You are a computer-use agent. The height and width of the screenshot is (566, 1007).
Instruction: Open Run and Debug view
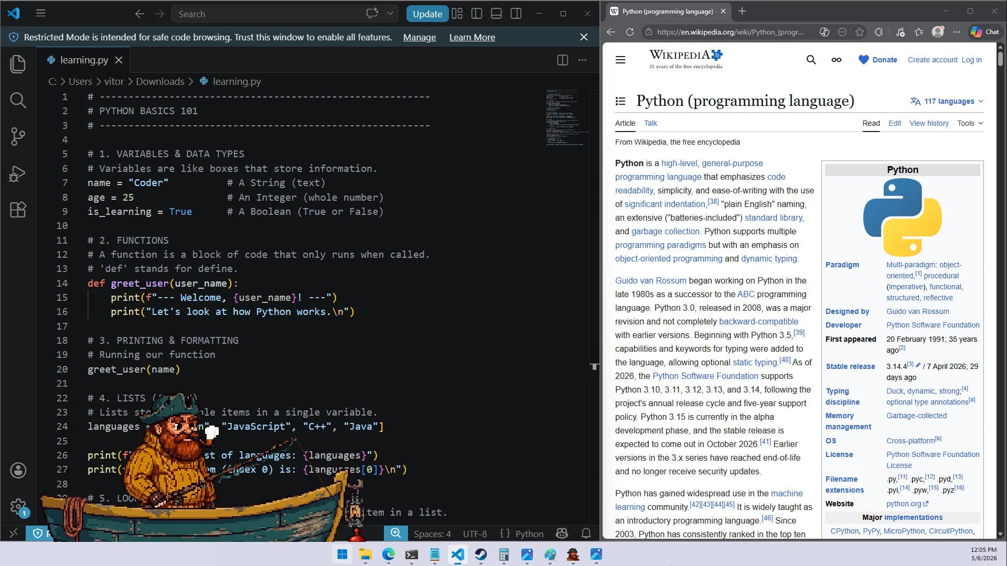[18, 173]
